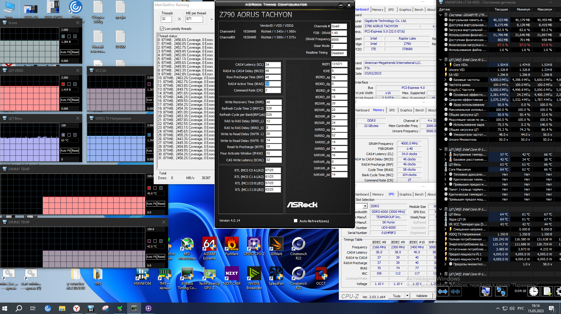The height and width of the screenshot is (314, 561).
Task: Click the MB per thread input field
Action: point(194,19)
